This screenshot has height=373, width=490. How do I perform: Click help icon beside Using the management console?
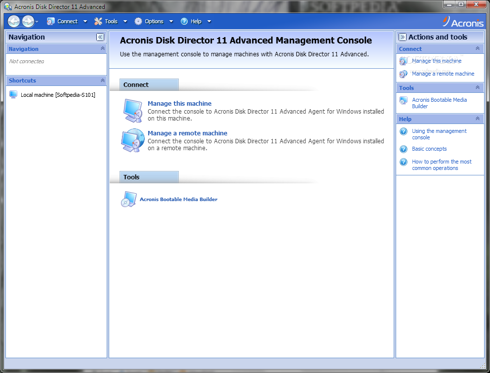404,131
